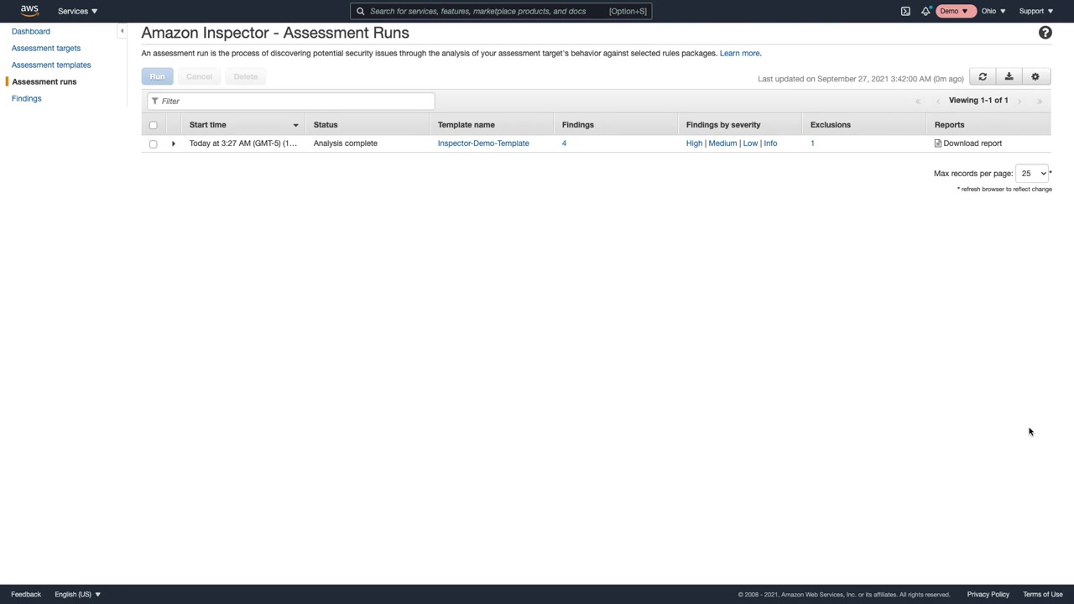Open the Learn more link
The width and height of the screenshot is (1074, 604).
[739, 53]
